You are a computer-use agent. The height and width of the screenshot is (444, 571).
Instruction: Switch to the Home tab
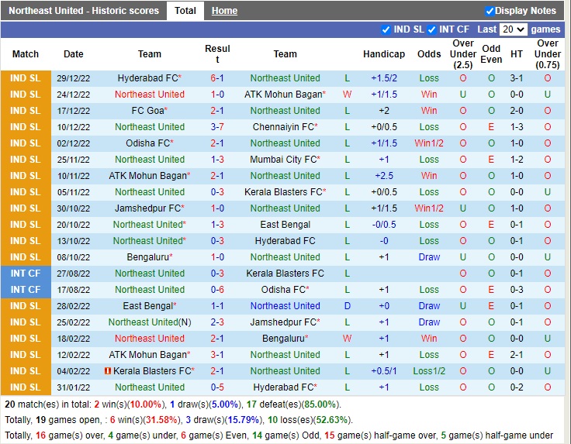point(225,11)
